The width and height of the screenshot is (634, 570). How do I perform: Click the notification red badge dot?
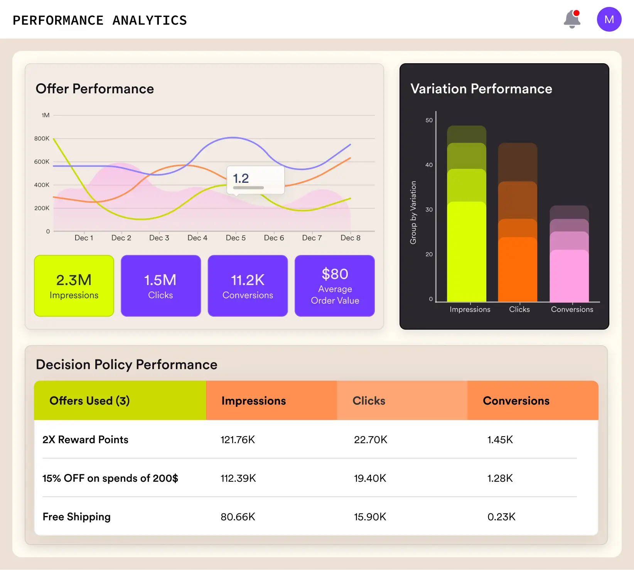pyautogui.click(x=577, y=13)
